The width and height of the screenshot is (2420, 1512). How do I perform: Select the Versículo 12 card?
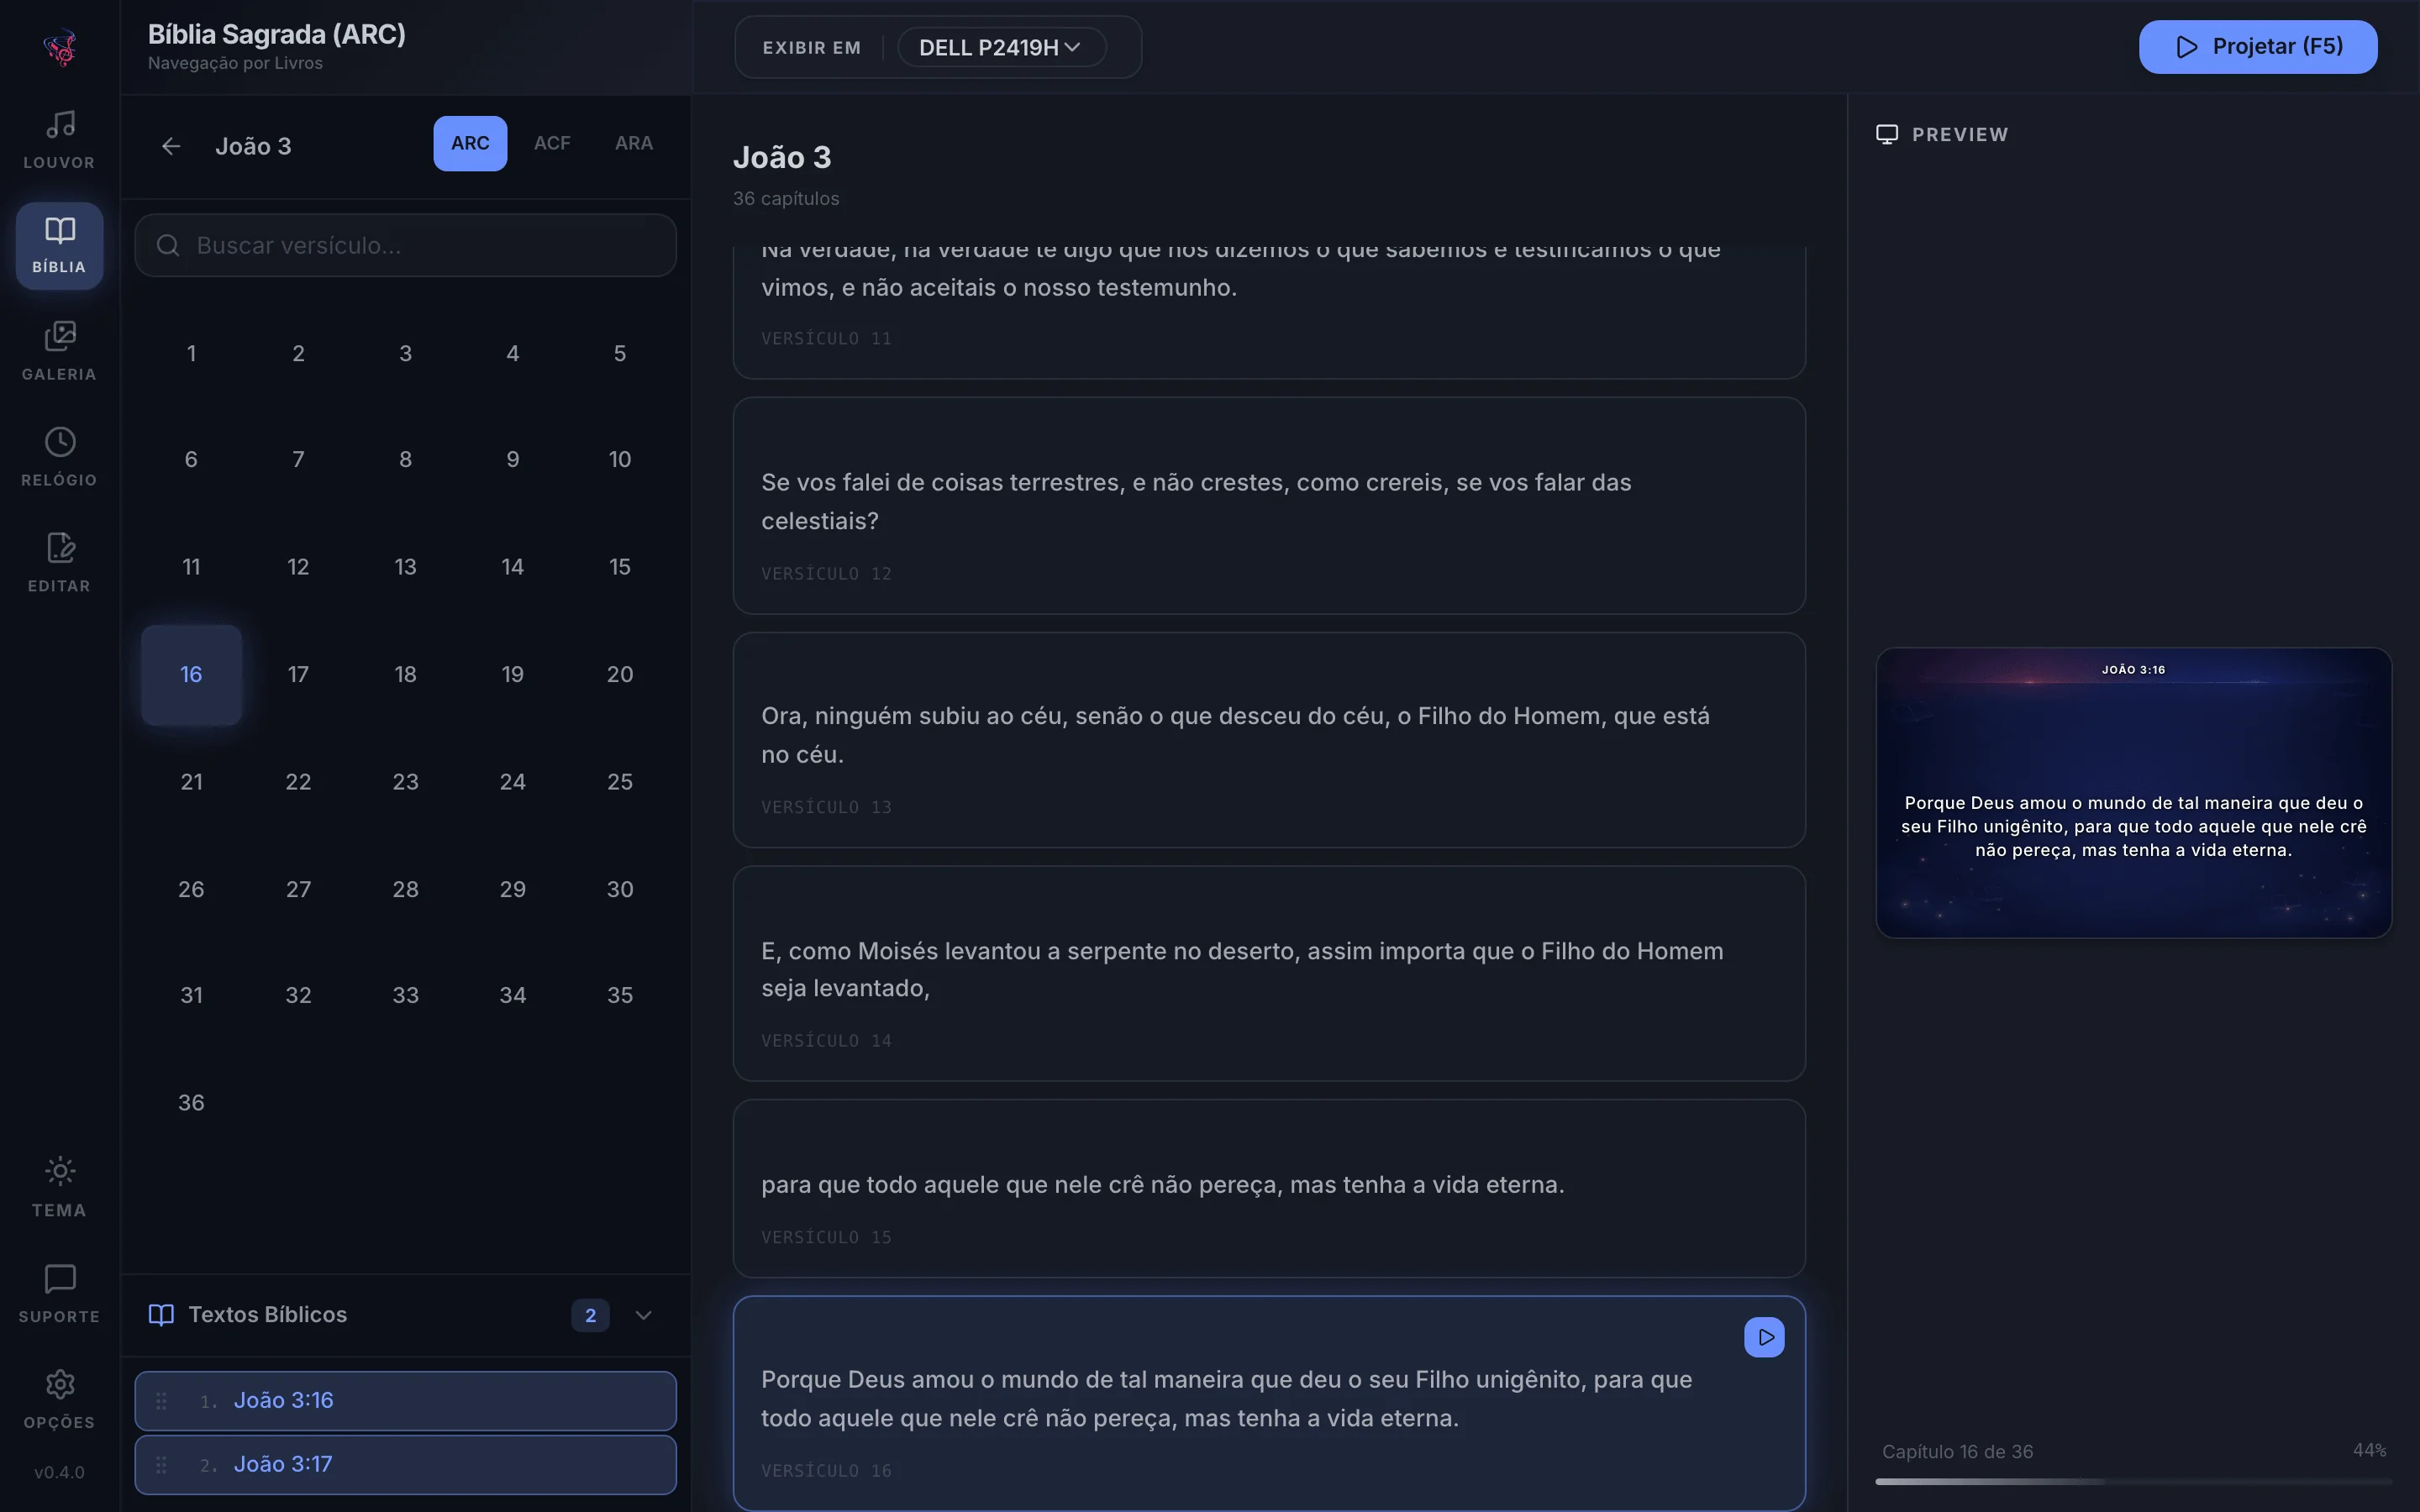tap(1269, 505)
